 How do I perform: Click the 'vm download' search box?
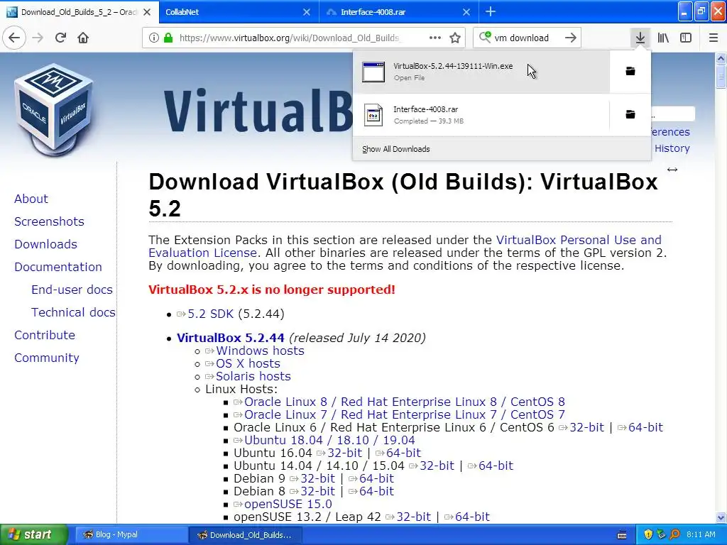click(526, 38)
